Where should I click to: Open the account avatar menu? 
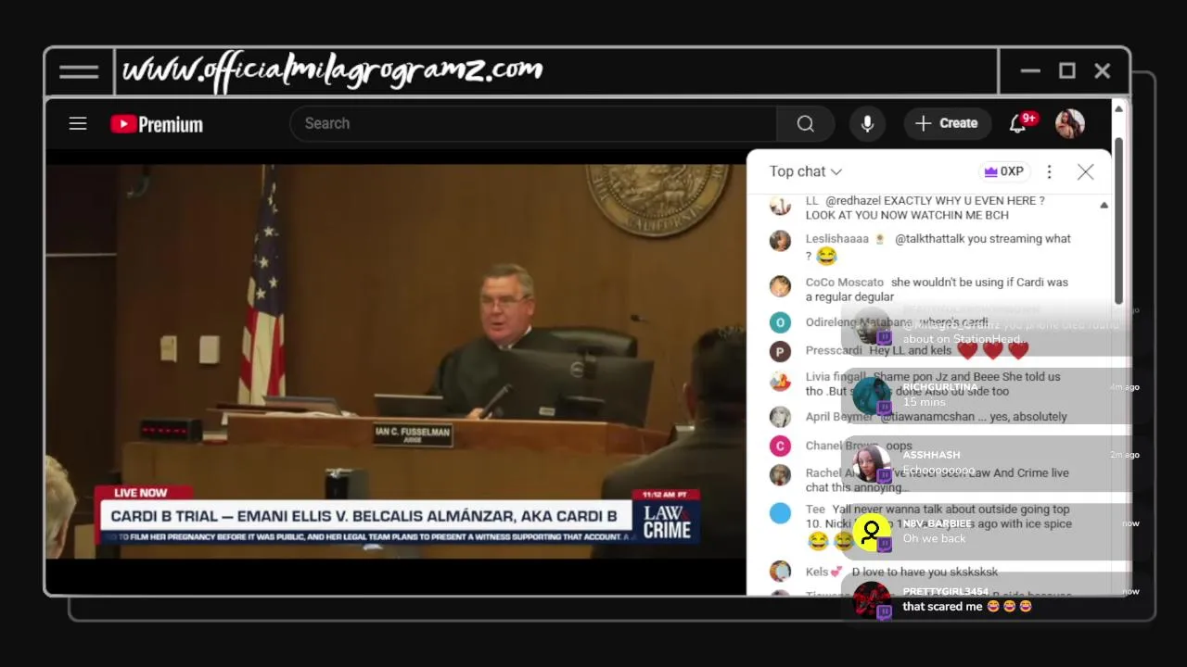click(x=1070, y=123)
